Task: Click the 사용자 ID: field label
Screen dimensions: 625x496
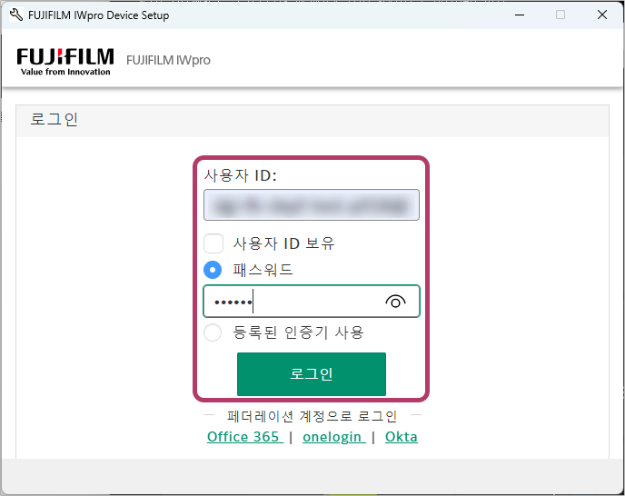Action: [x=240, y=175]
